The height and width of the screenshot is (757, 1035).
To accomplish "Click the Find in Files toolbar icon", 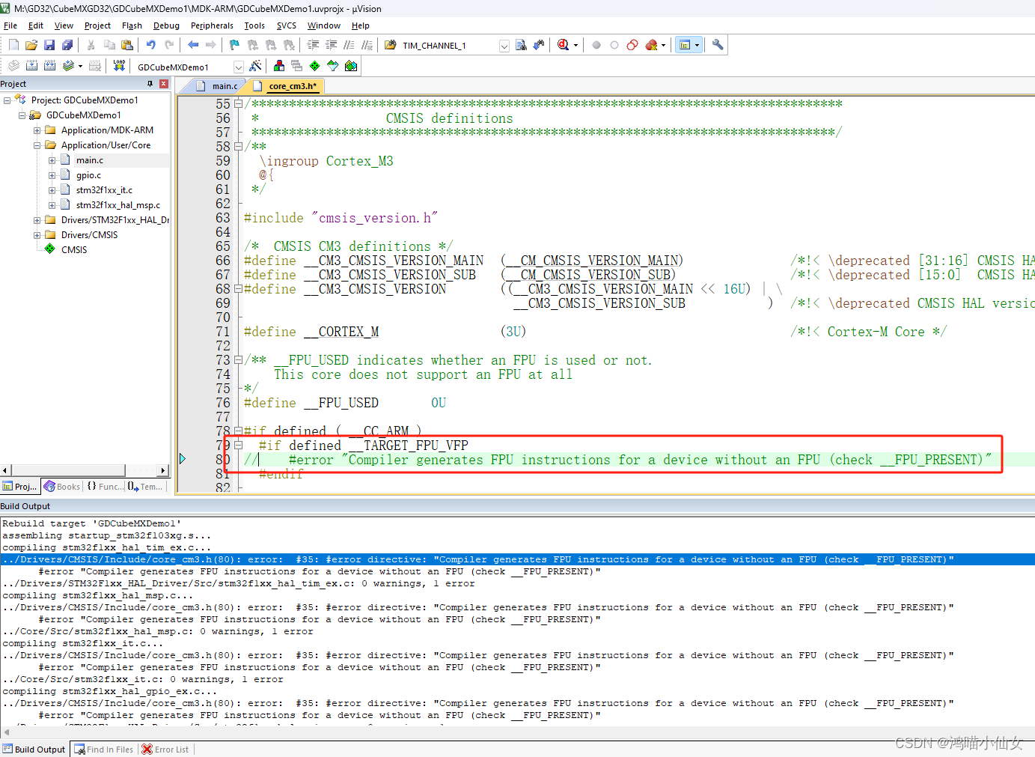I will 391,45.
